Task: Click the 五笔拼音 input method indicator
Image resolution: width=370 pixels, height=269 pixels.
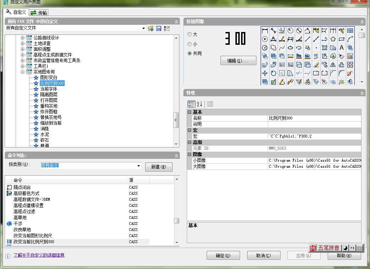Action: tap(328, 248)
